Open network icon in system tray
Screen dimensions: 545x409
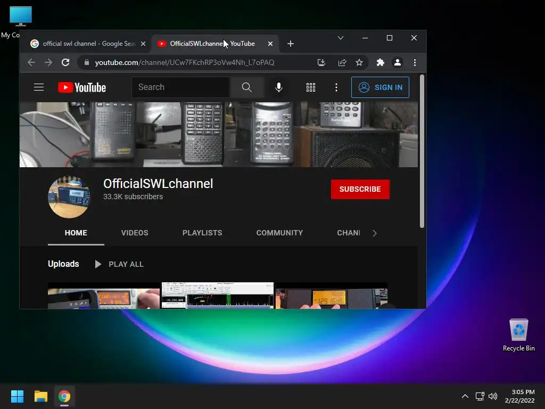click(480, 396)
